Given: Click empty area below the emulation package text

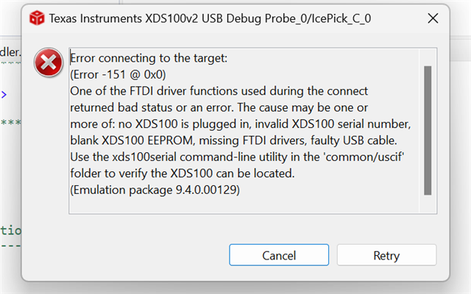Looking at the screenshot, I should (244, 206).
